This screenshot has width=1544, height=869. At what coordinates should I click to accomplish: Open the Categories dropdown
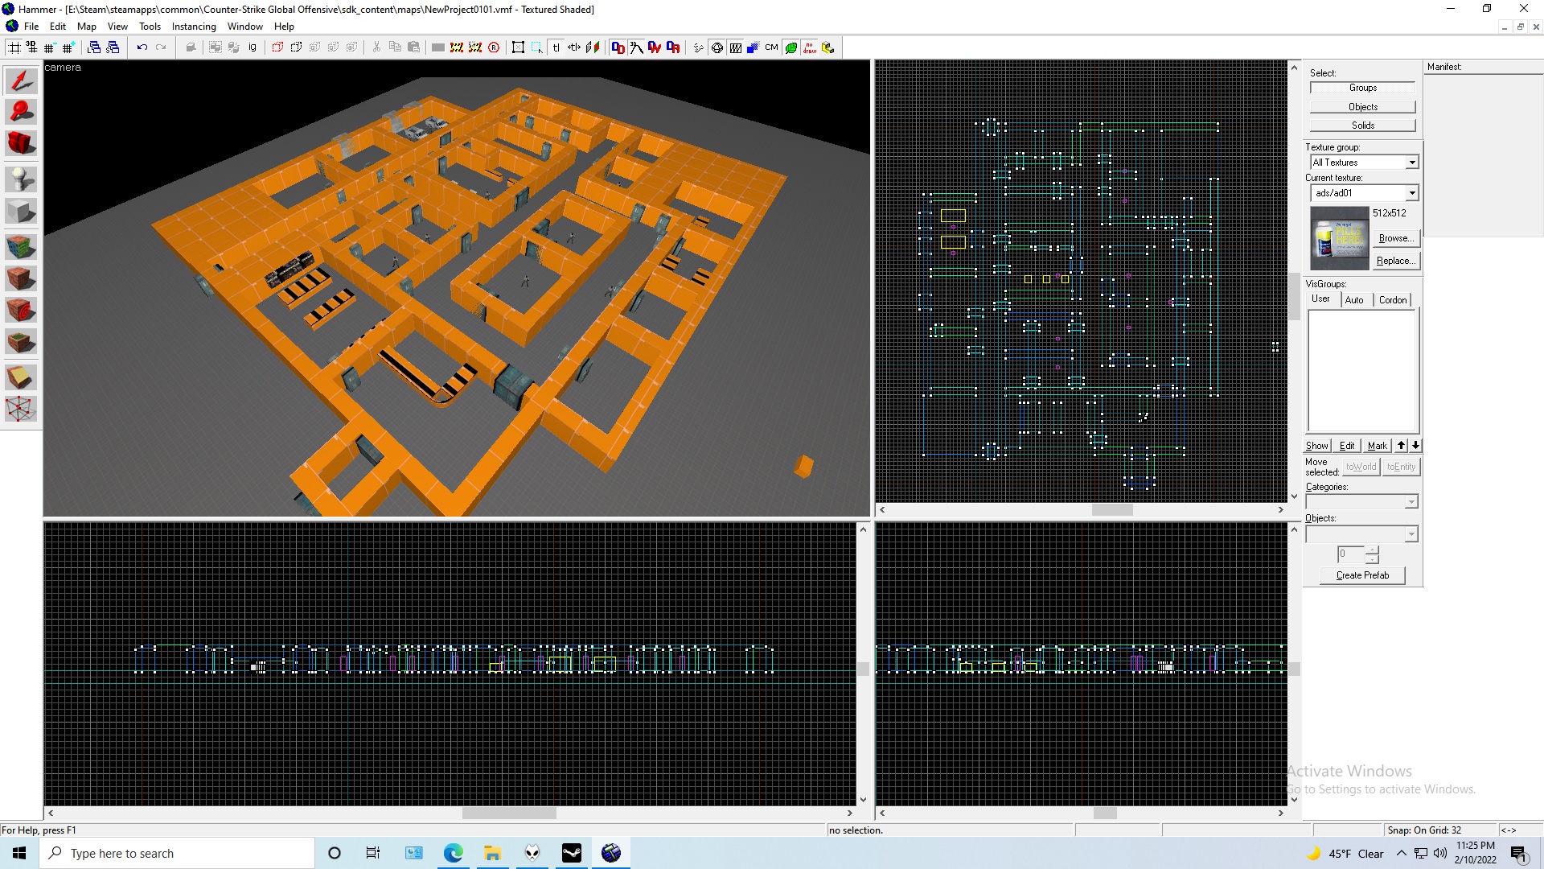(1411, 502)
